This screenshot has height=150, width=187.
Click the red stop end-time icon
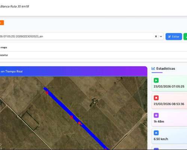point(156,98)
